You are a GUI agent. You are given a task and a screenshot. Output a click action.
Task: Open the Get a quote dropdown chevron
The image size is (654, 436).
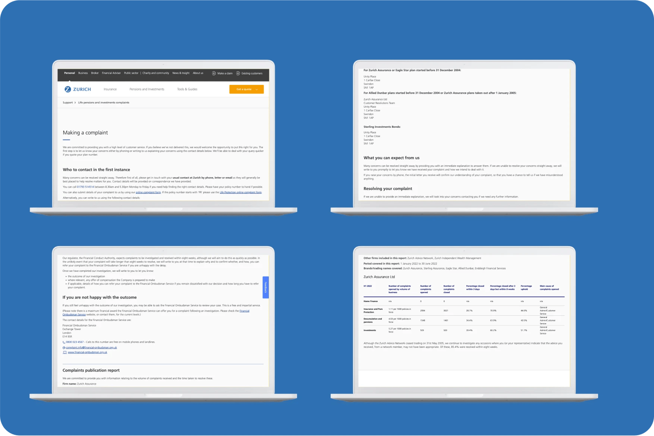(257, 89)
